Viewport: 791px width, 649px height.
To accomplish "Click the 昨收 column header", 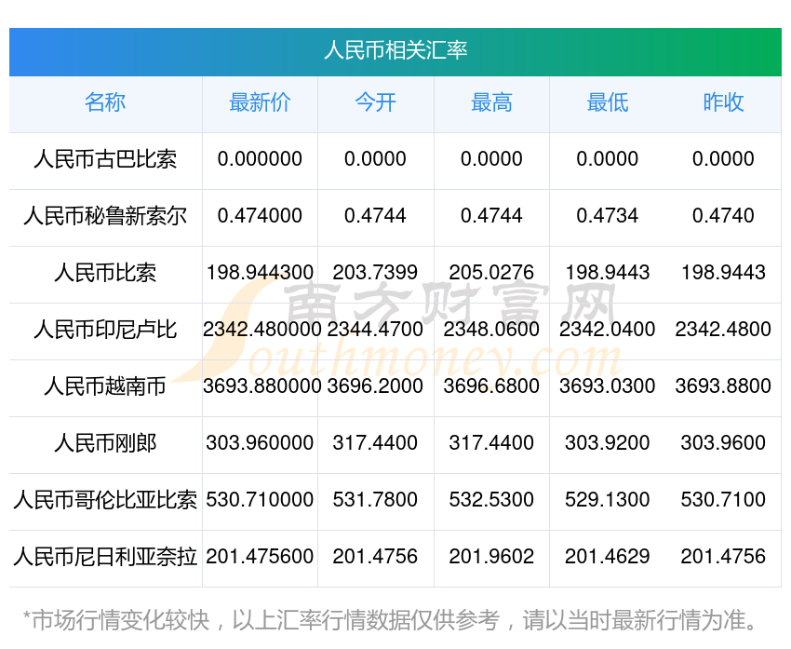I will coord(723,103).
